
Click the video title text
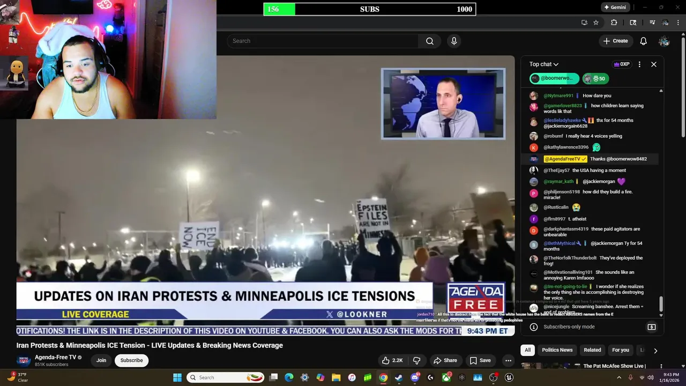(150, 345)
